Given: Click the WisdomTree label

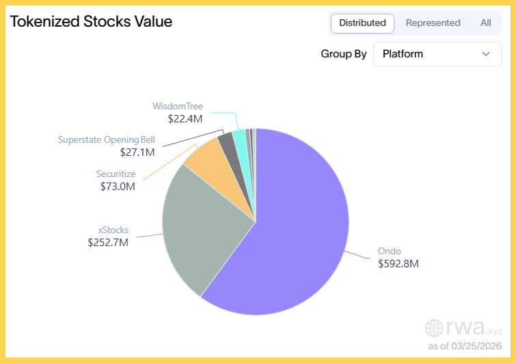Looking at the screenshot, I should click(178, 106).
